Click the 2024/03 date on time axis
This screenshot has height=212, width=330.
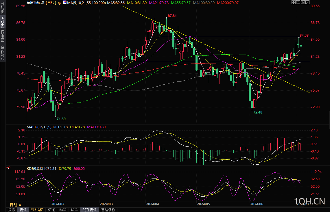click(x=106, y=204)
